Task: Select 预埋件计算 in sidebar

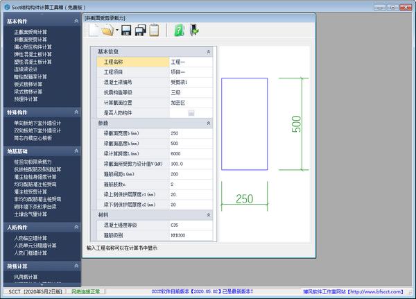Action: (x=26, y=99)
